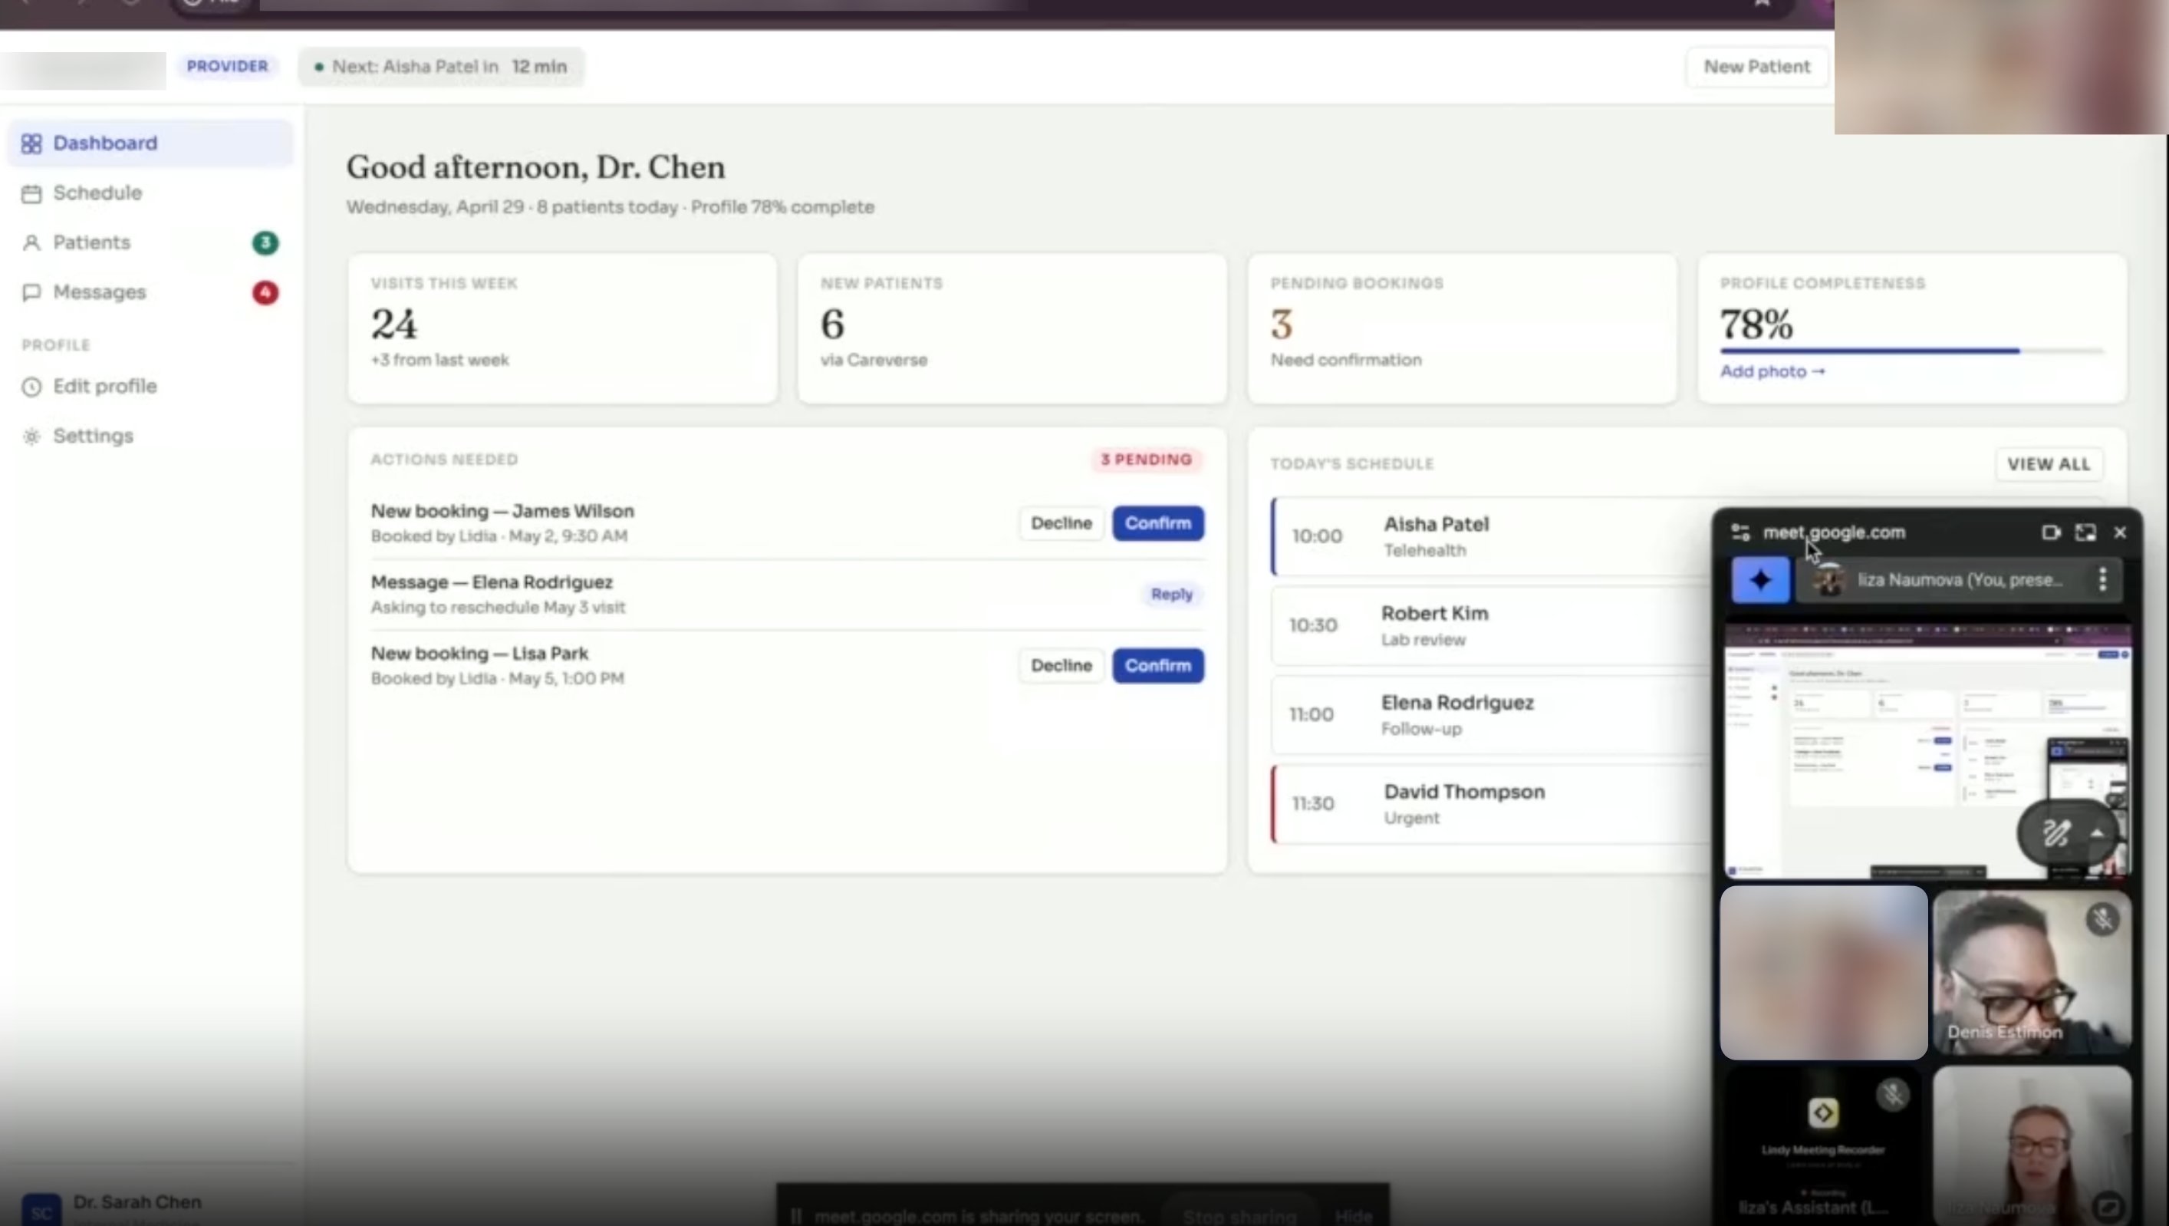Expand the arrow next to annotate pen
Screen dimensions: 2169x1226
tap(2098, 832)
